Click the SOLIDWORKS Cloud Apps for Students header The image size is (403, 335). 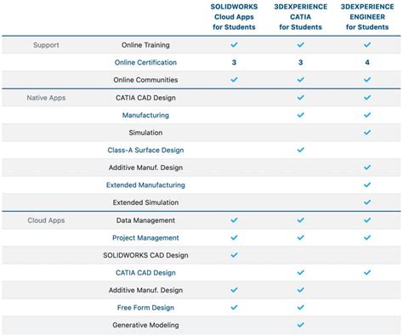(234, 17)
